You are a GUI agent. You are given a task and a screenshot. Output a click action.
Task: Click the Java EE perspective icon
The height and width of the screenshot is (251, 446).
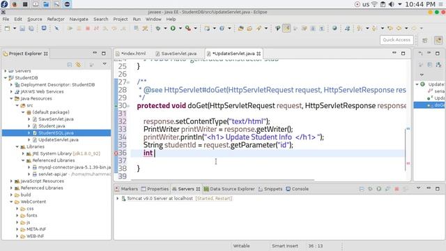click(x=438, y=40)
